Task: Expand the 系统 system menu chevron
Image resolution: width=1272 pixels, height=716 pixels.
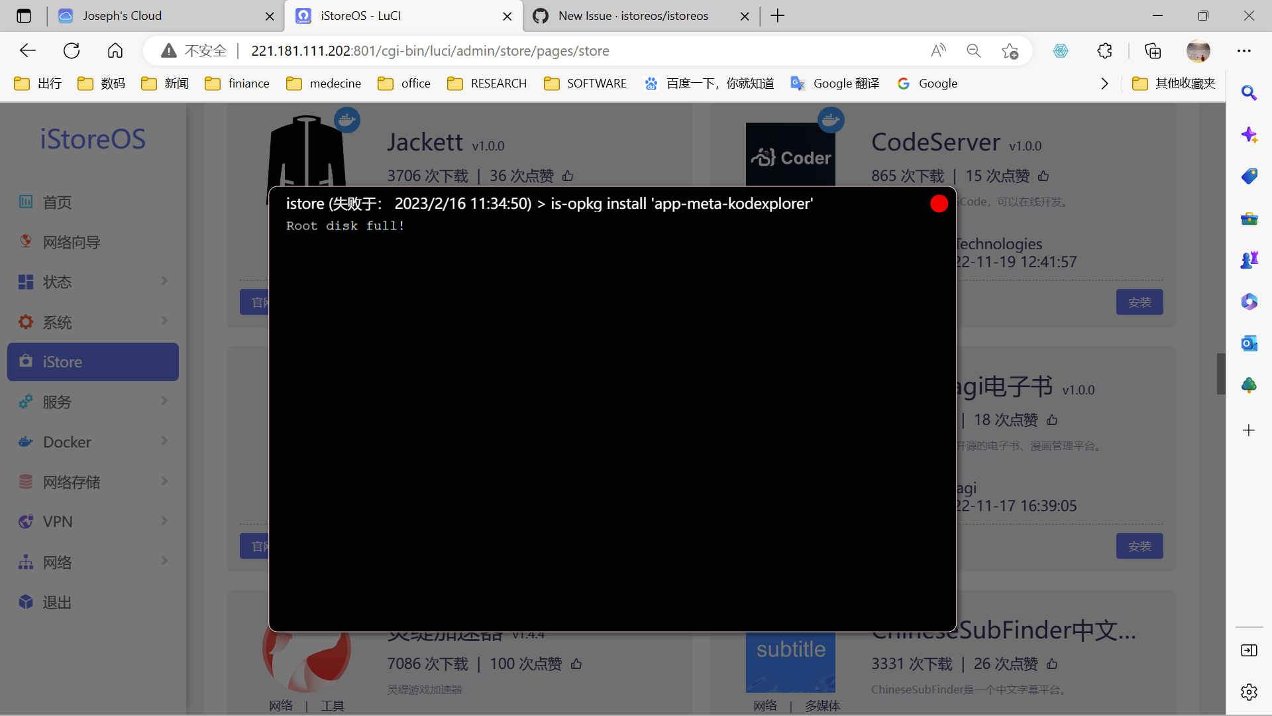Action: click(x=164, y=322)
